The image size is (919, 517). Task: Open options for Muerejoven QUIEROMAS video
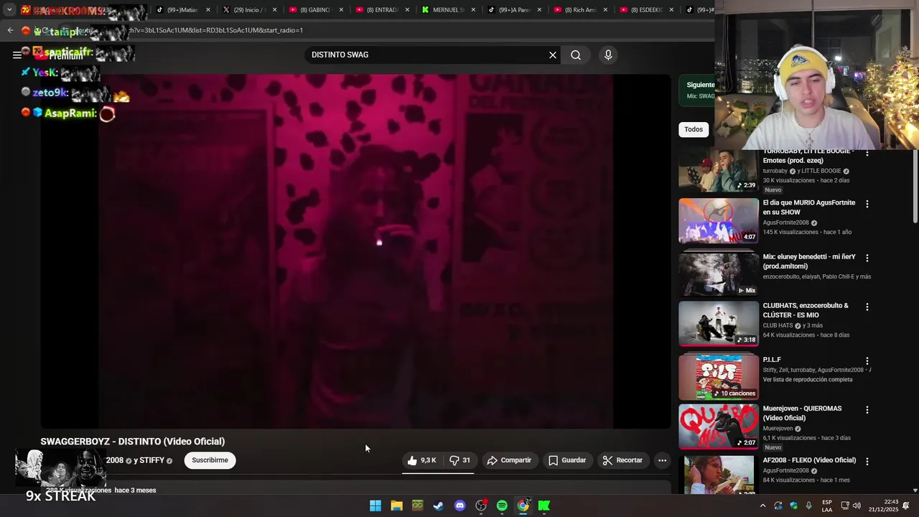[x=867, y=410]
